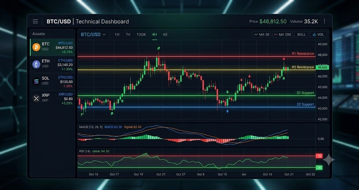The image size is (359, 190).
Task: Click the SOL -1.39% change value
Action: 68,86
